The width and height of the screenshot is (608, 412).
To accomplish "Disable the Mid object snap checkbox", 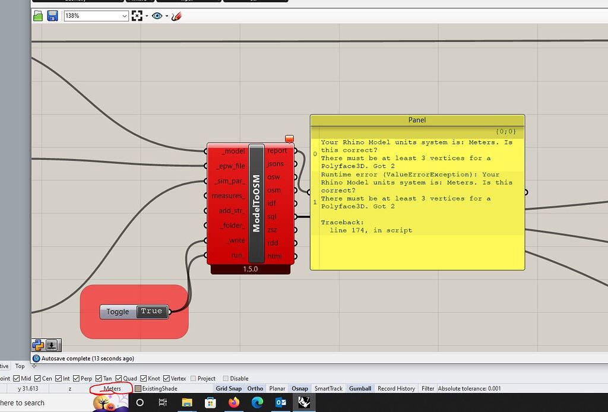I will pyautogui.click(x=16, y=378).
